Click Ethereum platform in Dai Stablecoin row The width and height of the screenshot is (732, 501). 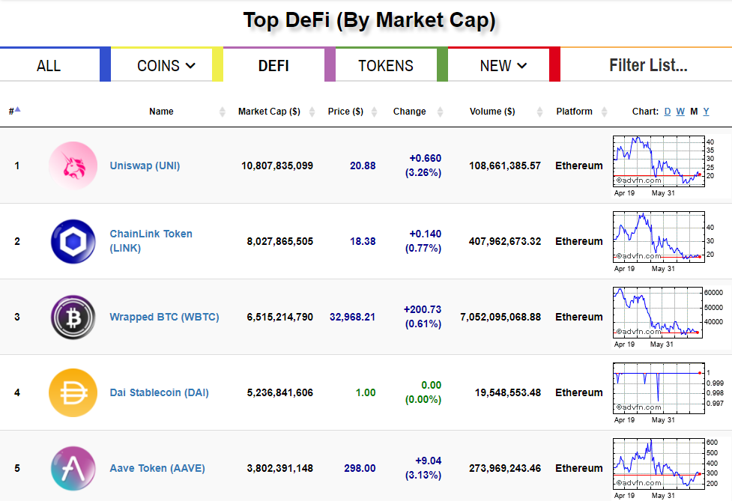click(x=579, y=392)
